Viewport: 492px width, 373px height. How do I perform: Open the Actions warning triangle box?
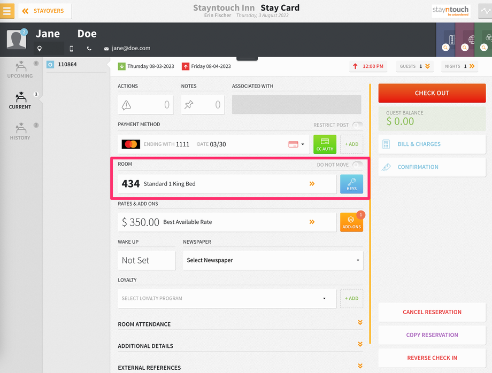click(x=145, y=105)
